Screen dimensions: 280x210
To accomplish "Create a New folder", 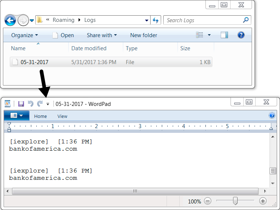I will tap(144, 35).
